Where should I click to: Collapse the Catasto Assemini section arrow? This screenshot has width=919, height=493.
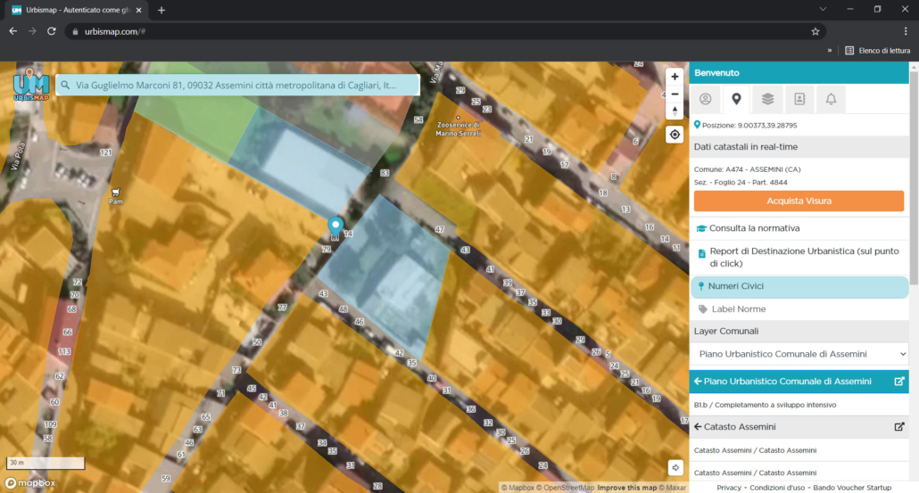point(698,427)
